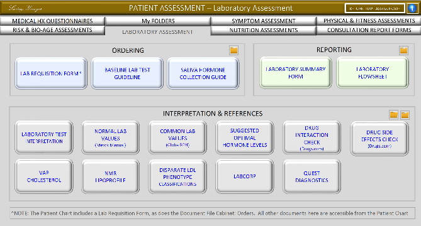
Task: Open Saliva Hormone Collection Guide
Action: [203, 73]
